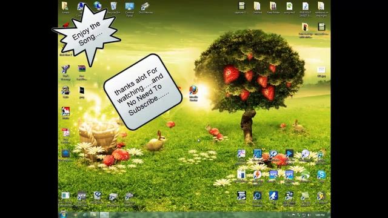Select the Untitled folder on the desktop

click(x=257, y=6)
